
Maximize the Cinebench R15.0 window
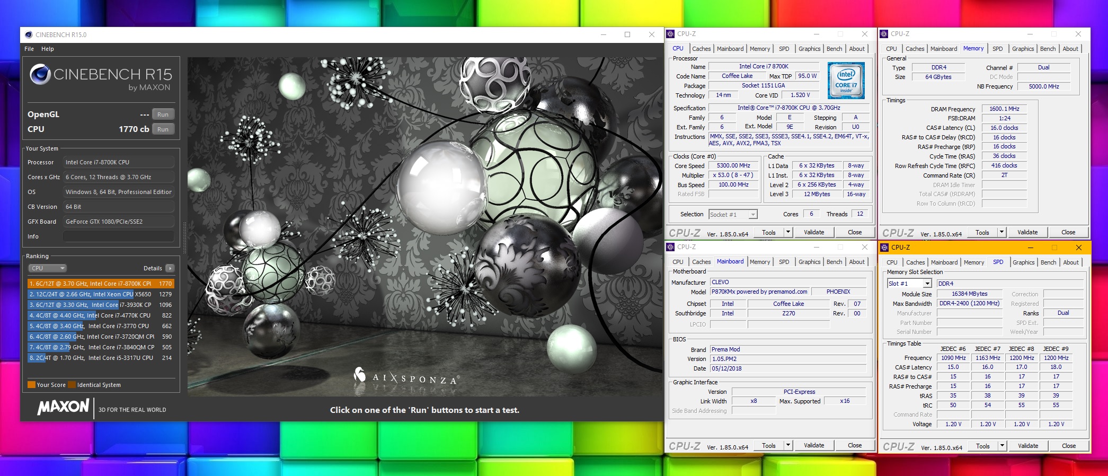[627, 35]
